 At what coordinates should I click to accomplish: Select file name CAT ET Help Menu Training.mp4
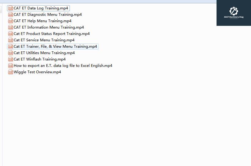click(43, 21)
